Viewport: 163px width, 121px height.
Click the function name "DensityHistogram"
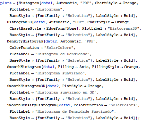click(25, 41)
